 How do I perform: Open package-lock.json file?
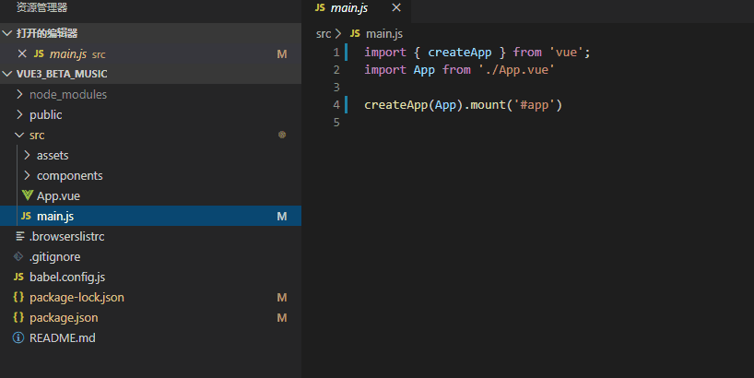(x=77, y=297)
